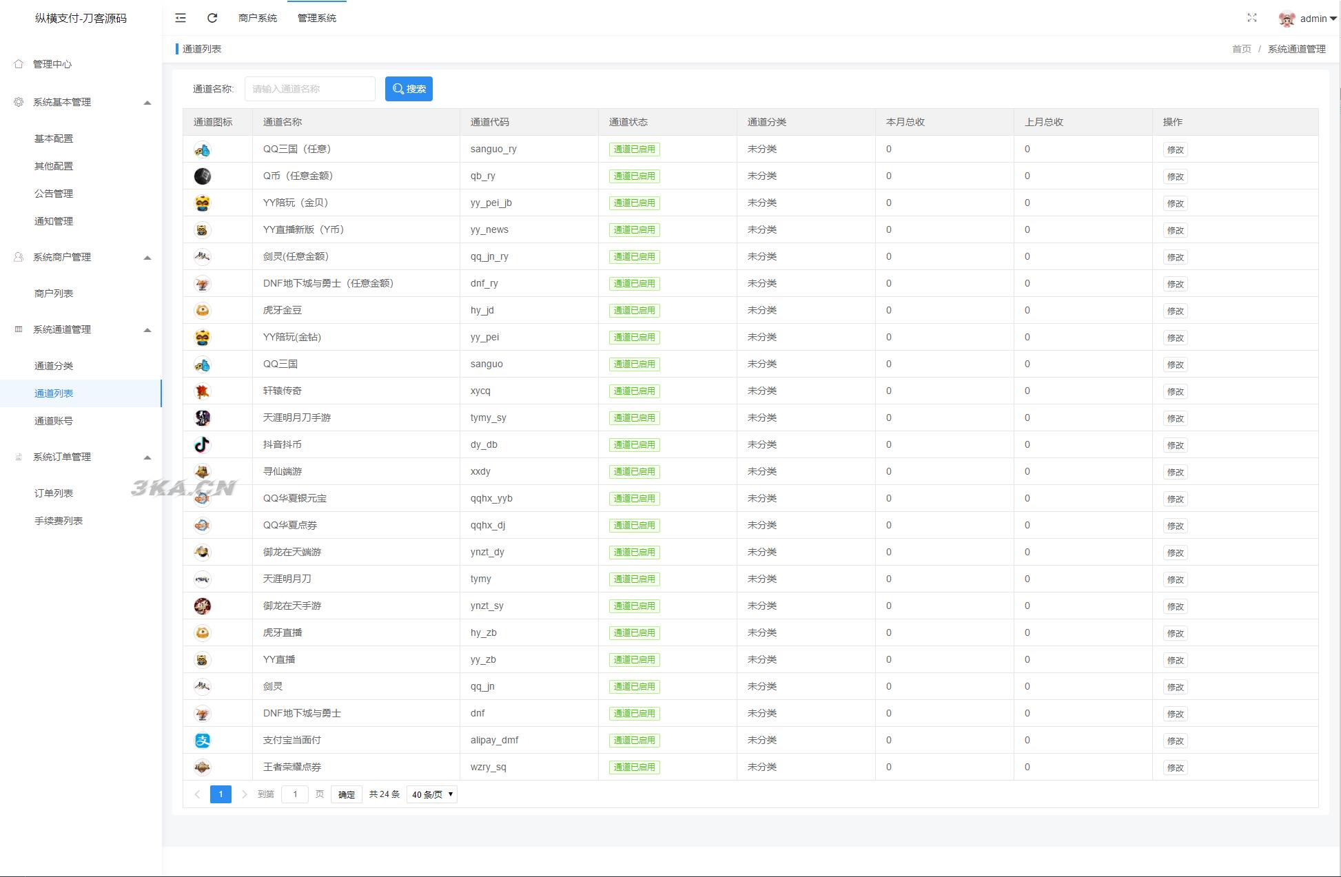
Task: Click 修改 for the hy_zb row
Action: [x=1175, y=633]
